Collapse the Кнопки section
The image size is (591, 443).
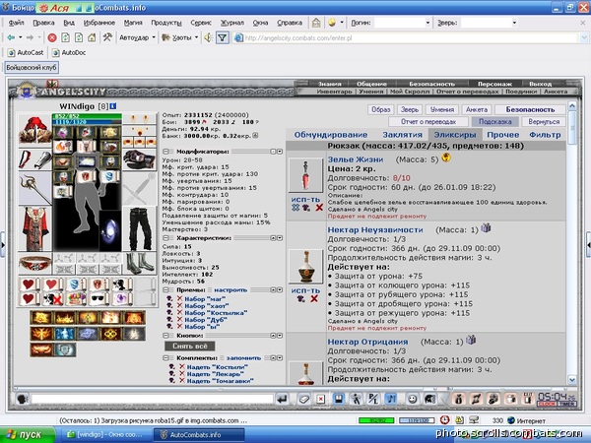coord(165,336)
